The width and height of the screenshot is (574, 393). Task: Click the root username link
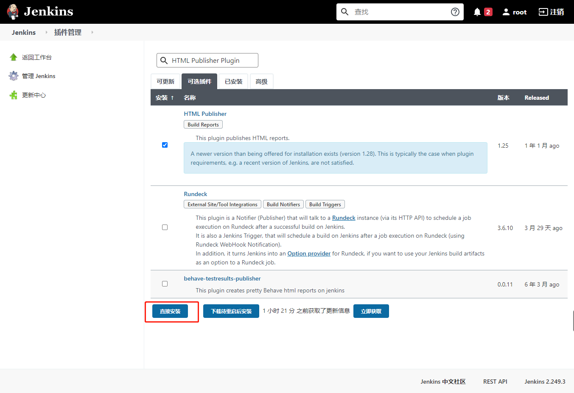(x=520, y=12)
